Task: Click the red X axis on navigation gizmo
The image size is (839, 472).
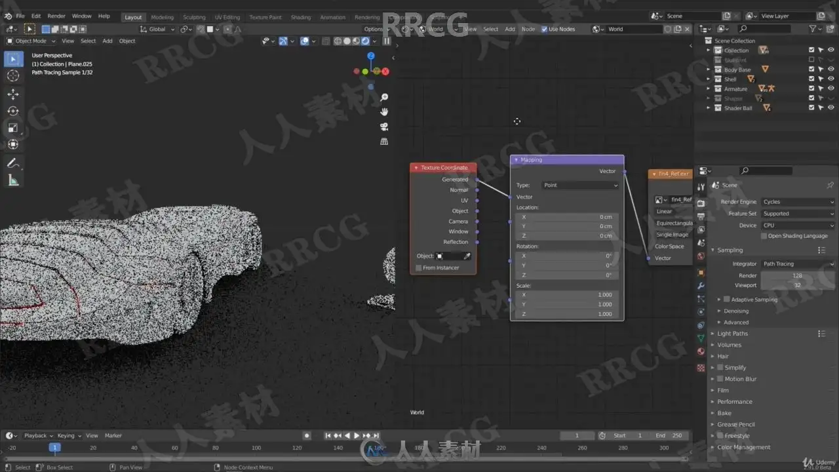Action: [x=385, y=71]
